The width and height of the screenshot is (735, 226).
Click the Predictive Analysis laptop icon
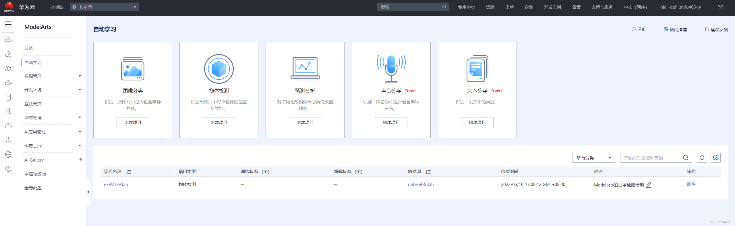click(305, 68)
